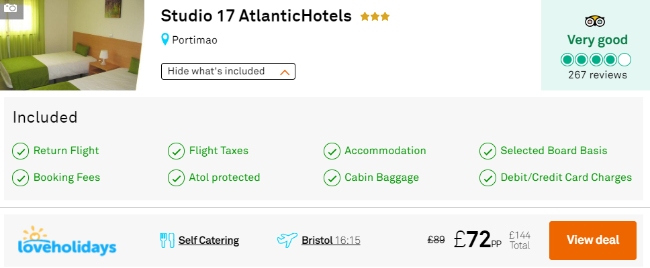Screen dimensions: 650x268
Task: Click the Flight Taxes checkmark circle
Action: (176, 151)
